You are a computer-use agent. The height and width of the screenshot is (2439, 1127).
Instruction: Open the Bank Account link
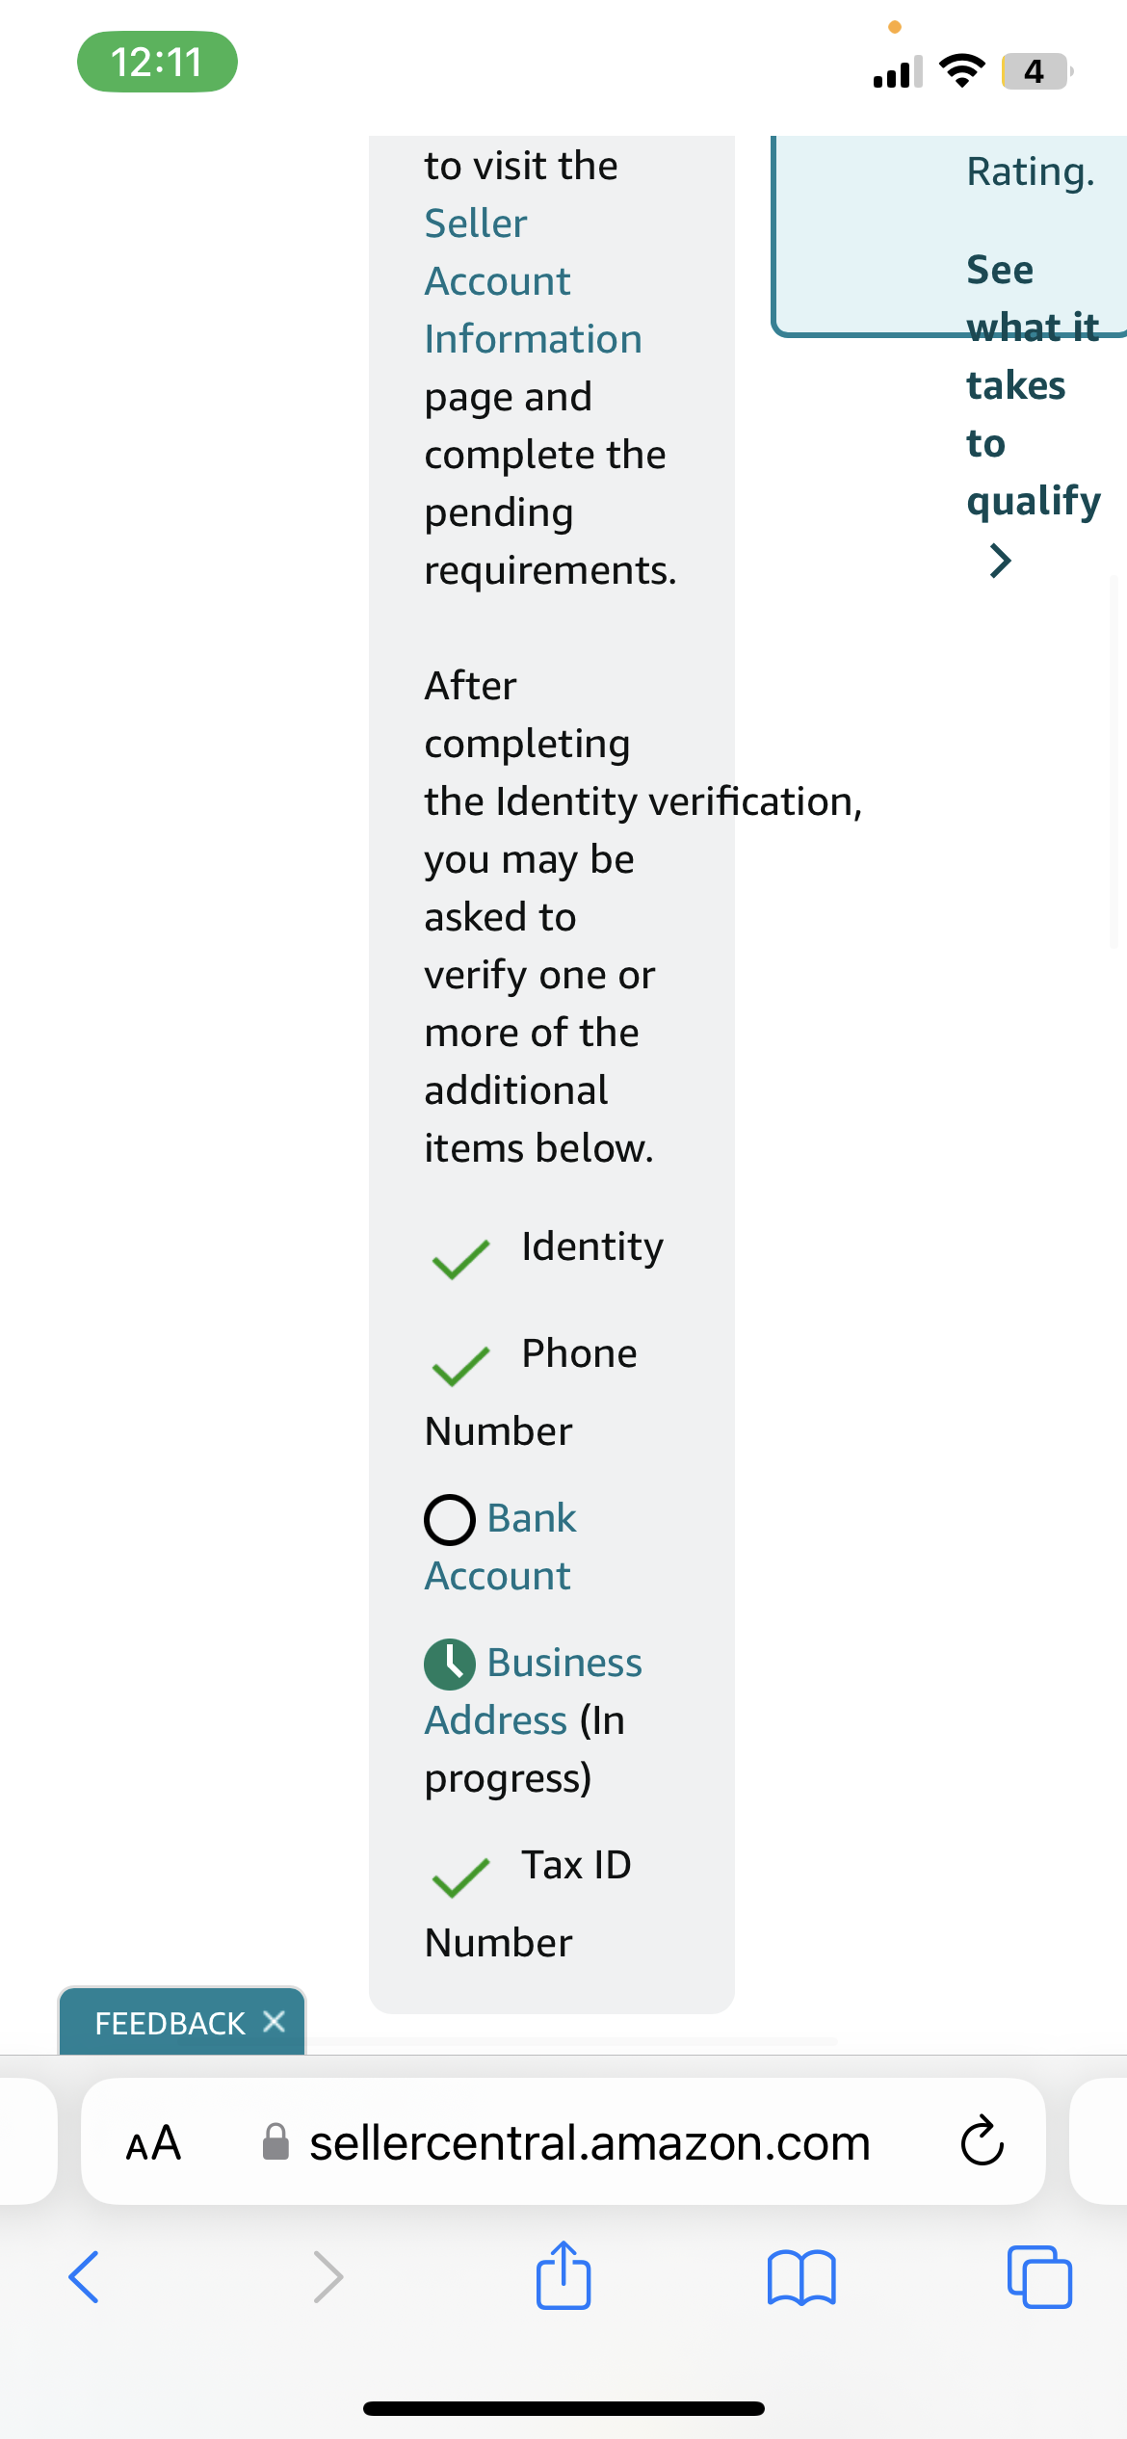click(x=501, y=1547)
